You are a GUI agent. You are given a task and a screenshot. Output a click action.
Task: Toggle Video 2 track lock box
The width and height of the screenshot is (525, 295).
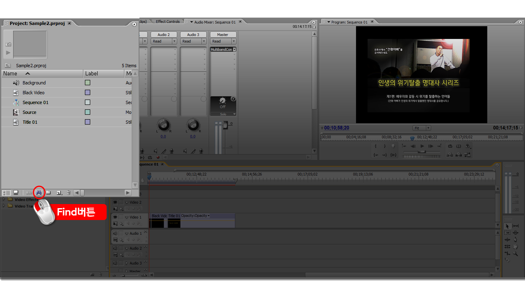click(x=121, y=202)
